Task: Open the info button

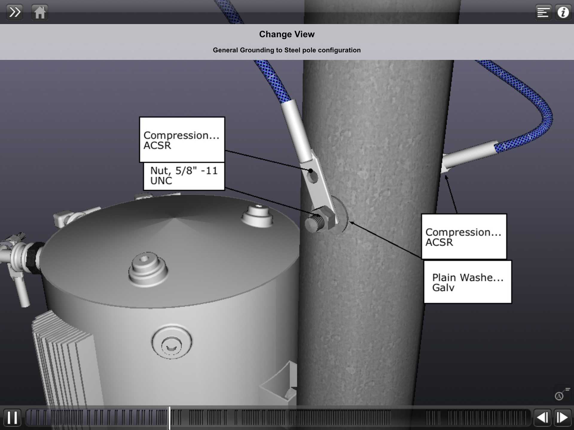Action: [x=563, y=12]
